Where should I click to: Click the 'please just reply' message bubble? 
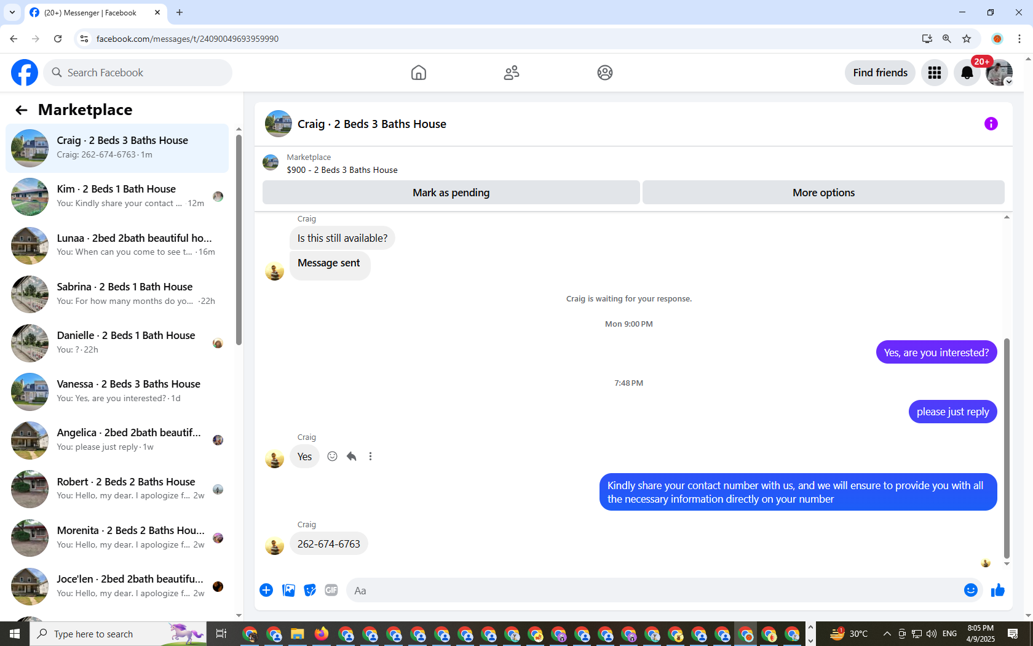[952, 412]
